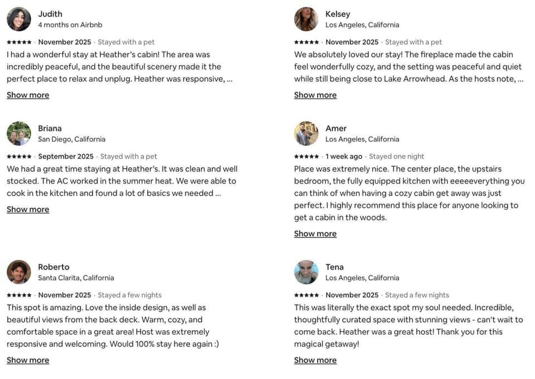Show more of Kelsey's review
The width and height of the screenshot is (535, 379).
click(x=315, y=95)
